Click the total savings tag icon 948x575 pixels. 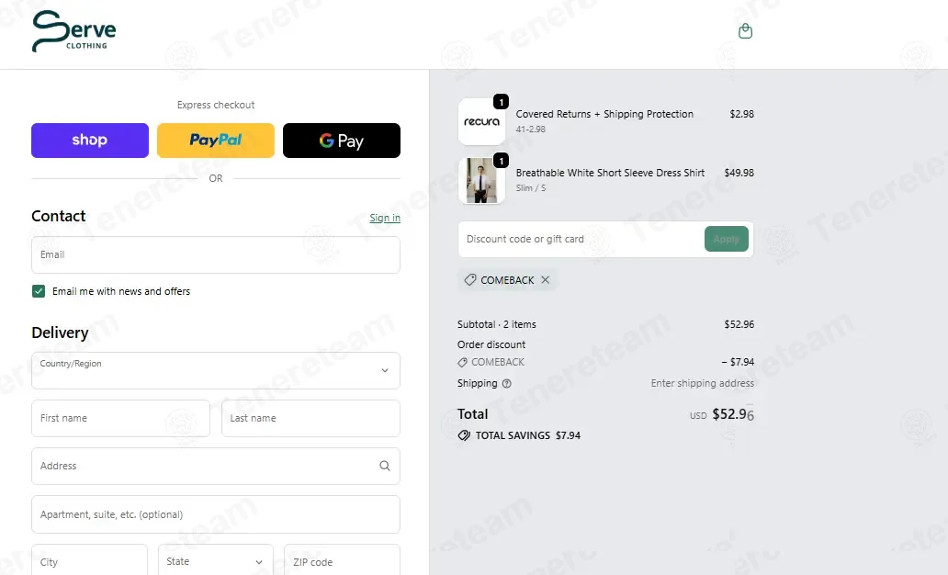tap(464, 435)
